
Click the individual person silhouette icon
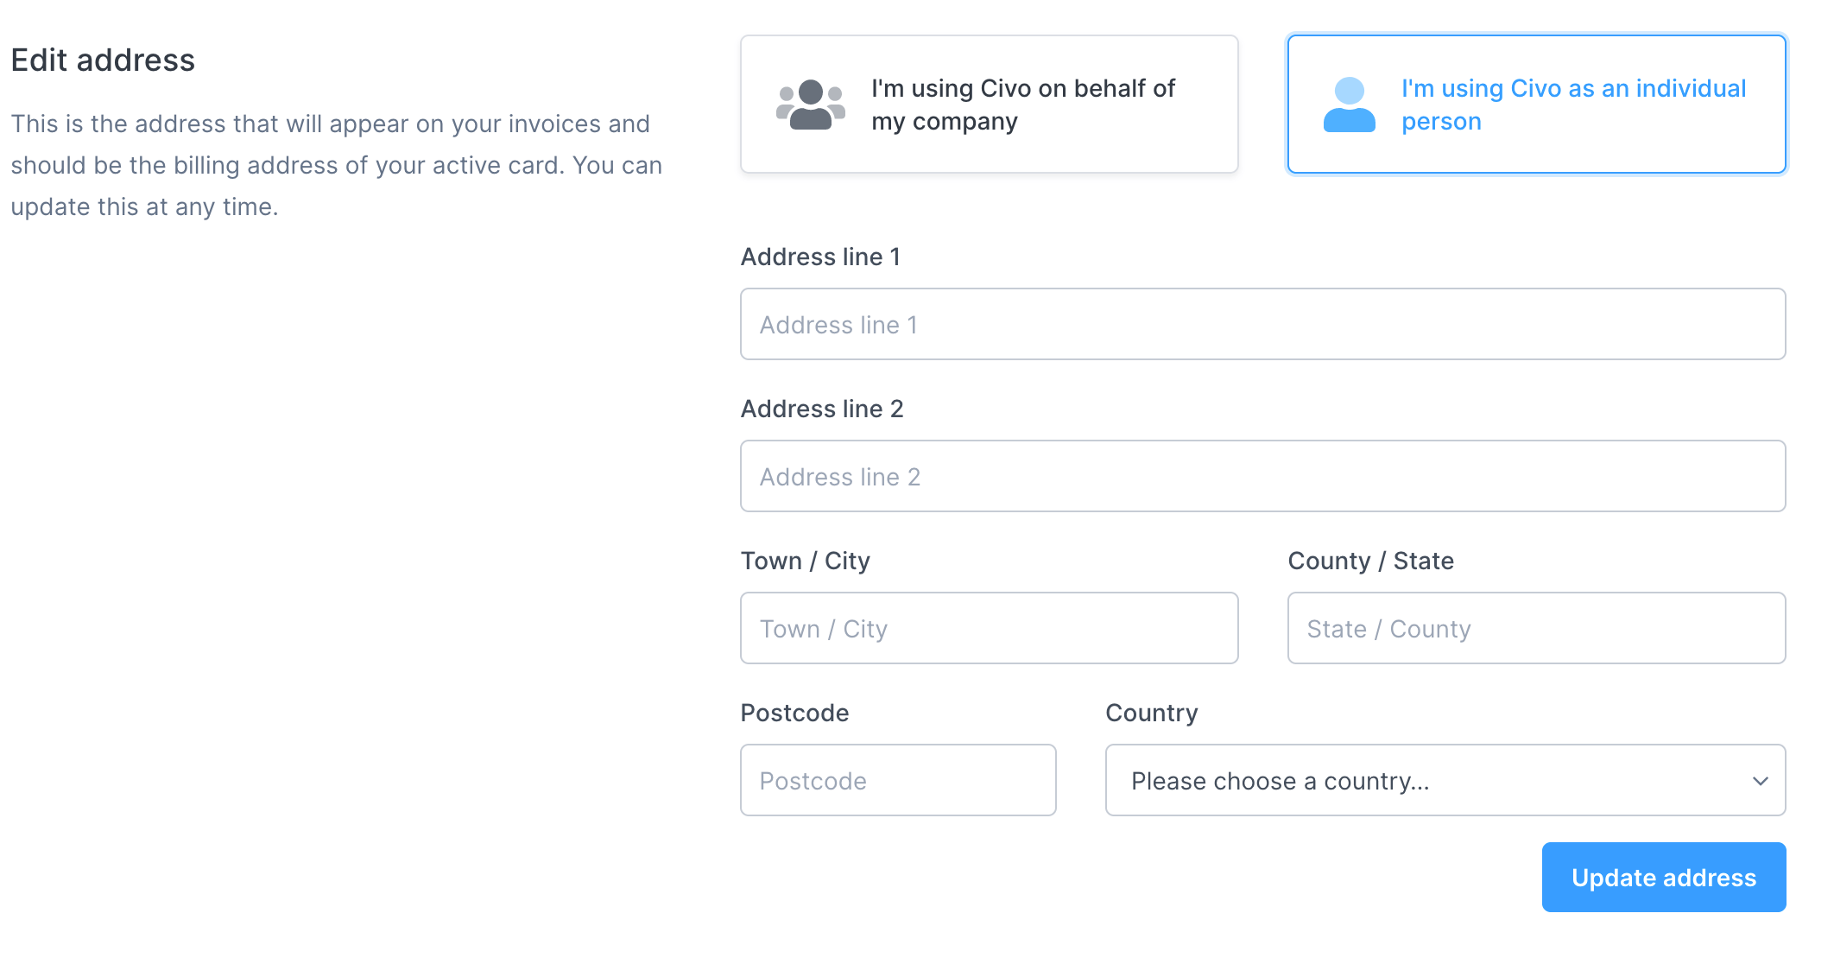1349,105
